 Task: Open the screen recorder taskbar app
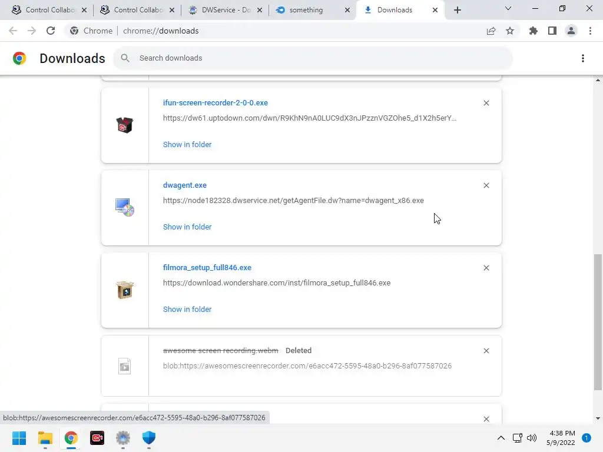click(x=97, y=438)
